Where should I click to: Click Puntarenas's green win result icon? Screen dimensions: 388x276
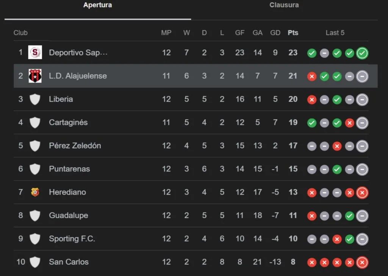(x=337, y=170)
